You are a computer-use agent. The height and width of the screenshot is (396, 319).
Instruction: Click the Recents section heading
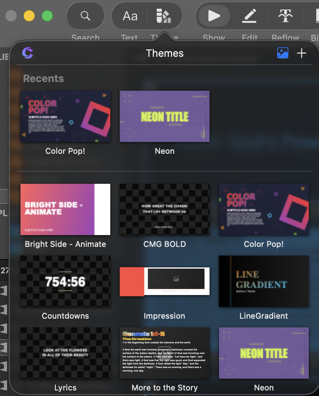43,78
